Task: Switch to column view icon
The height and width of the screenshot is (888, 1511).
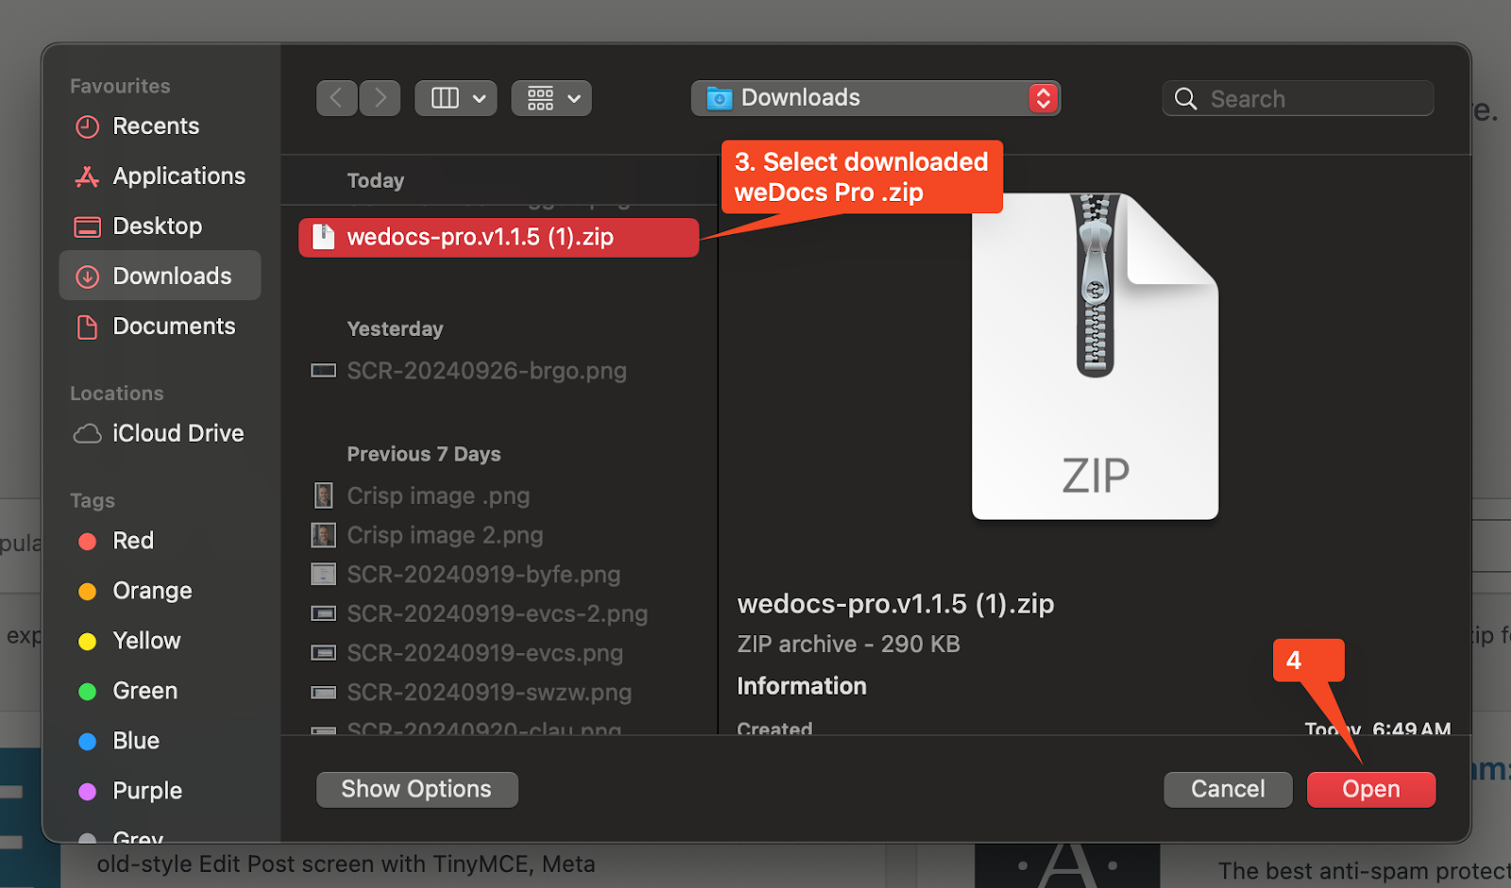Action: click(445, 98)
